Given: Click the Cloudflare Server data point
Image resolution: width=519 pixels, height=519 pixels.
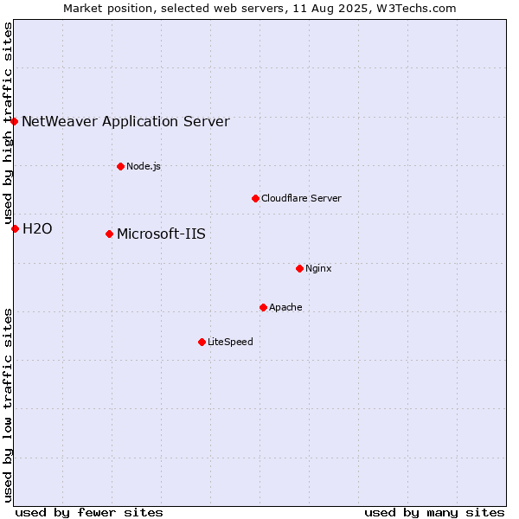Looking at the screenshot, I should click(x=255, y=199).
